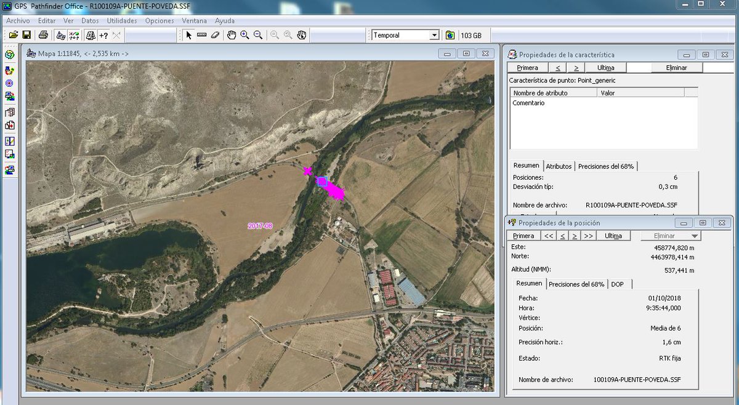The height and width of the screenshot is (405, 739).
Task: Open the map window toolbar icon
Action: click(x=61, y=35)
